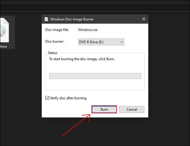Screen dimensions: 190x146
Task: Click the "Disc burner:" label
Action: pyautogui.click(x=55, y=41)
